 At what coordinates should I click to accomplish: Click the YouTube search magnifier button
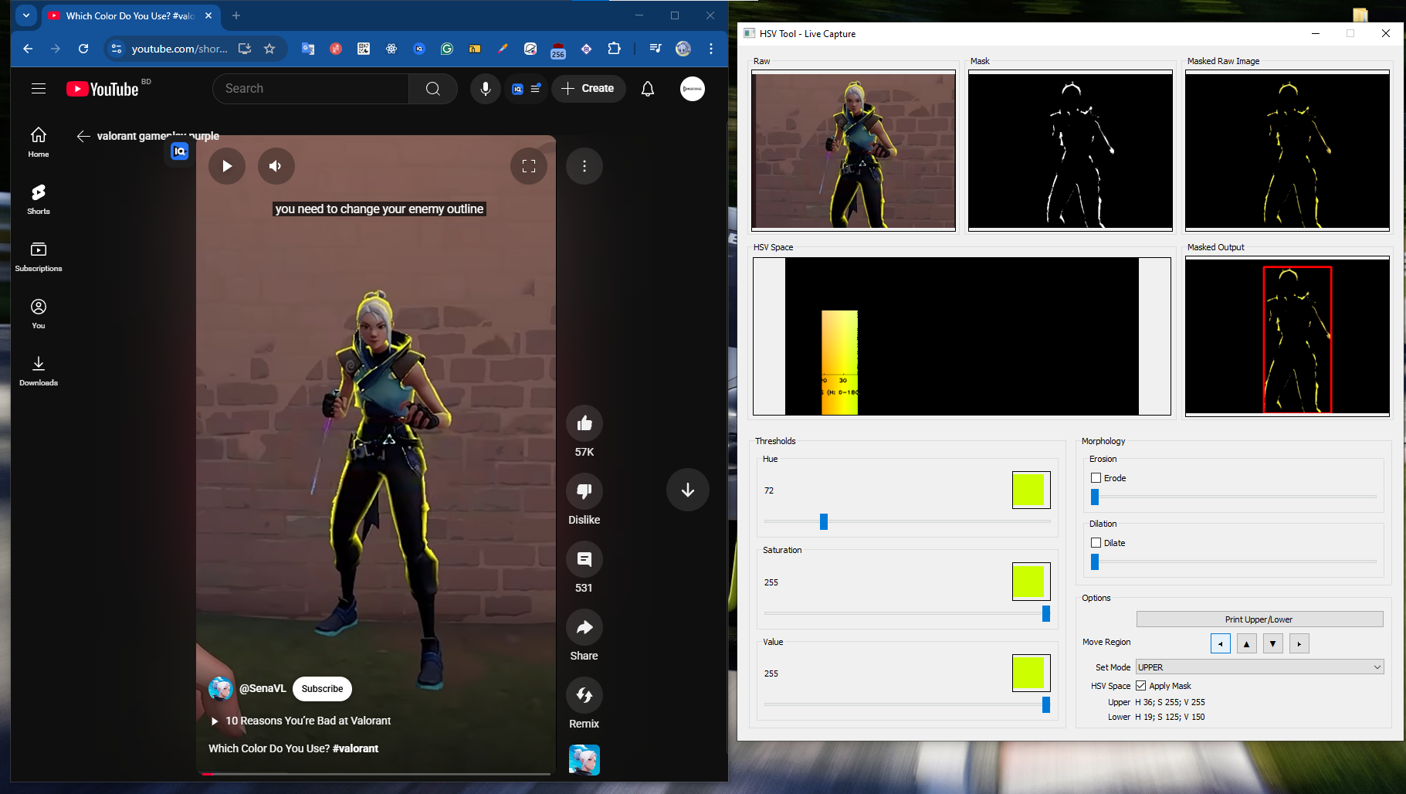tap(433, 89)
